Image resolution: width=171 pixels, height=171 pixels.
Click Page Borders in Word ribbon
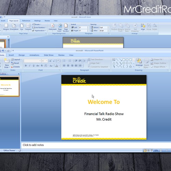pyautogui.click(x=66, y=27)
